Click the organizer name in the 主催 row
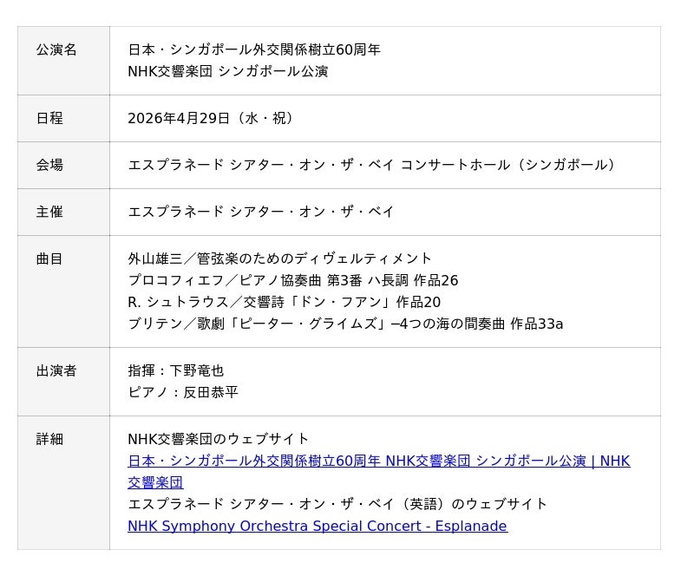The image size is (694, 576). (261, 212)
